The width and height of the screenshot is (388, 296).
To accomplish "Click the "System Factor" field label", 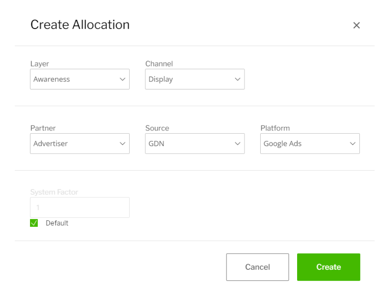I will coord(54,192).
